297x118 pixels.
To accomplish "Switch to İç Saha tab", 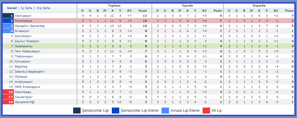I will tap(26, 8).
